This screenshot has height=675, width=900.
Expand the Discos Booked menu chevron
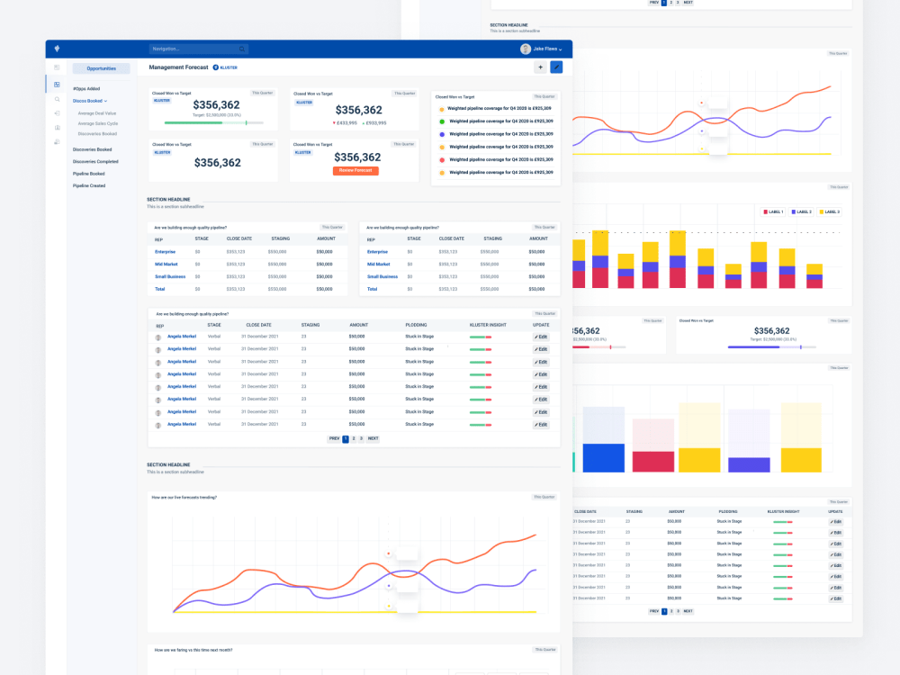[x=105, y=101]
